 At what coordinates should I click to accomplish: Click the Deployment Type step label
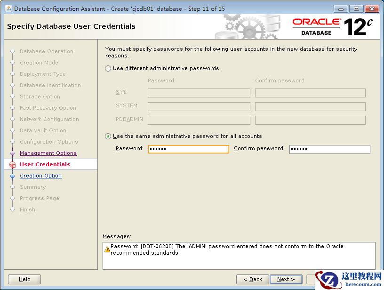[43, 74]
